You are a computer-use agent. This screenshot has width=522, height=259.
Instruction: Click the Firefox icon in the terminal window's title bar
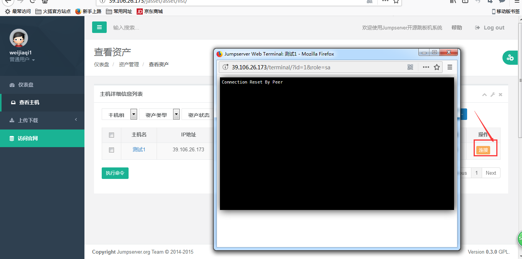[220, 54]
